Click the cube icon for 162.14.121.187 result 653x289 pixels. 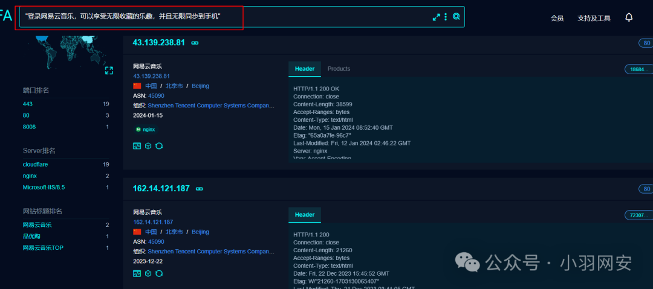click(x=148, y=273)
